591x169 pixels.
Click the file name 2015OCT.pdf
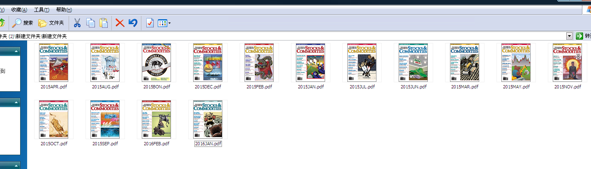54,144
